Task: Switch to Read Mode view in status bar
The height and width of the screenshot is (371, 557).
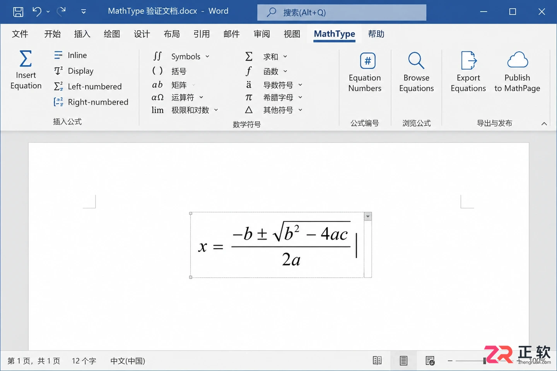Action: 377,361
